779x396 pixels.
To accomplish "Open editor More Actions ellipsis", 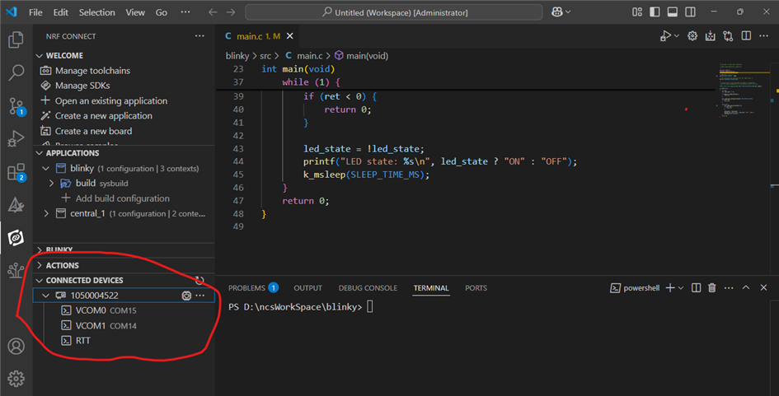I will click(x=764, y=35).
